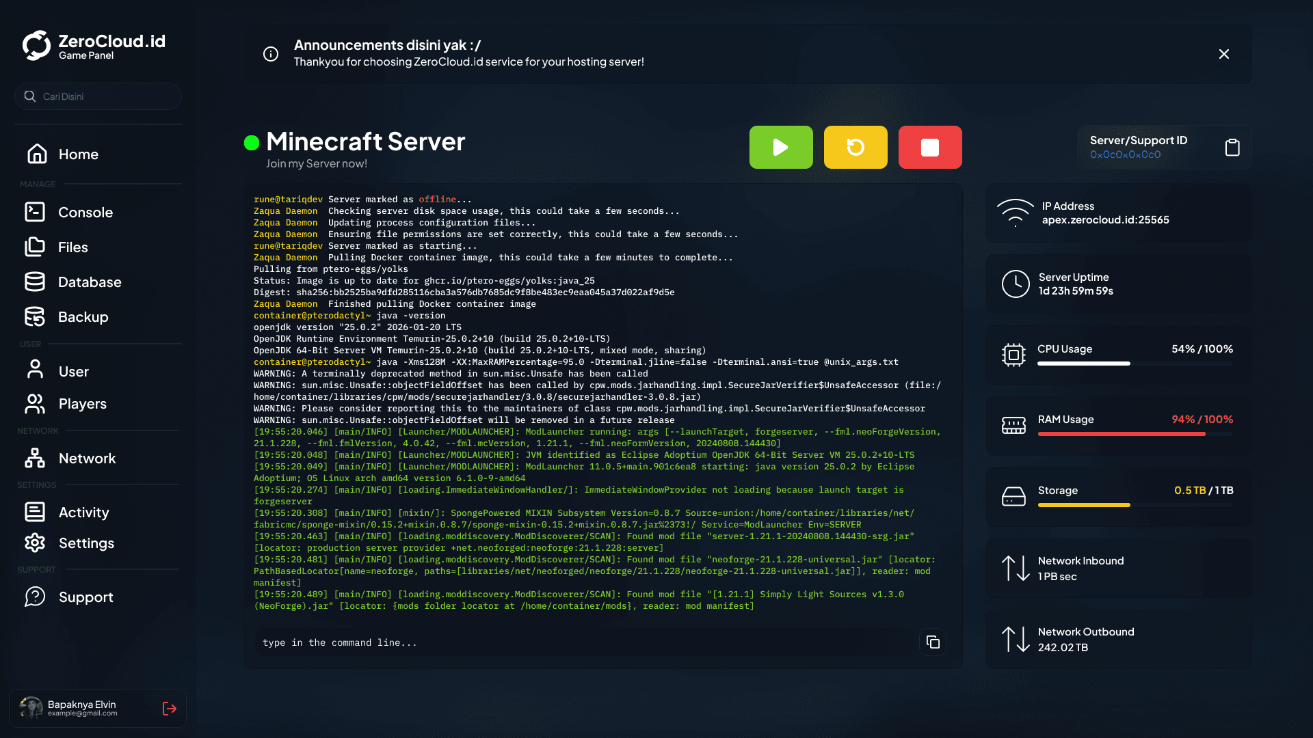Stop the server with red square button

point(930,147)
